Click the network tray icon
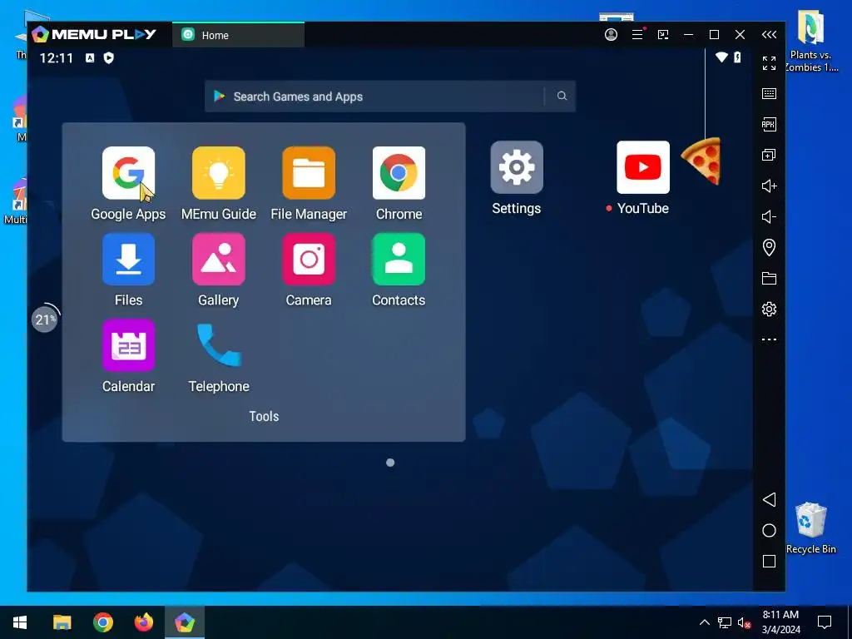Image resolution: width=852 pixels, height=639 pixels. pyautogui.click(x=725, y=622)
